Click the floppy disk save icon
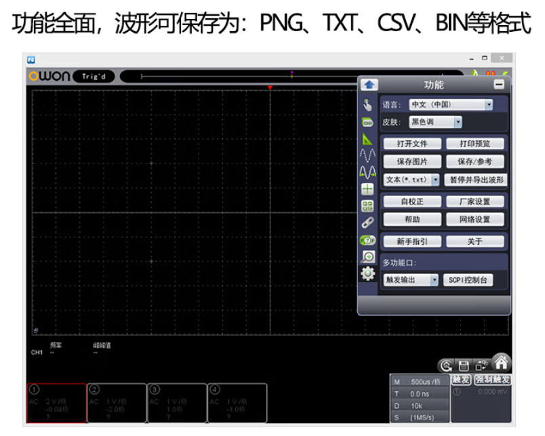The height and width of the screenshot is (436, 545). pos(464,365)
